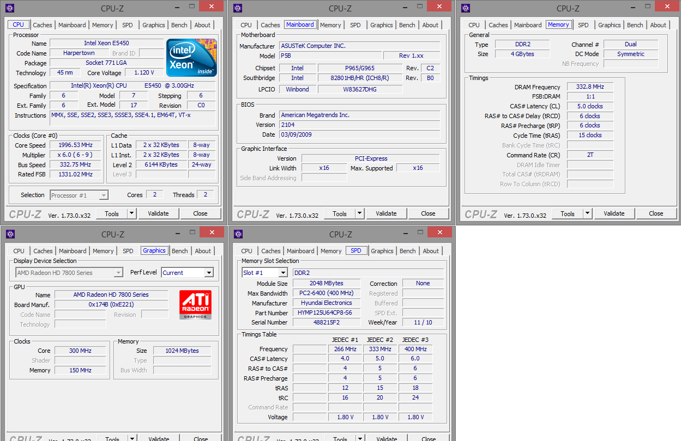
Task: Click the Tools button in the CPU window
Action: (112, 213)
